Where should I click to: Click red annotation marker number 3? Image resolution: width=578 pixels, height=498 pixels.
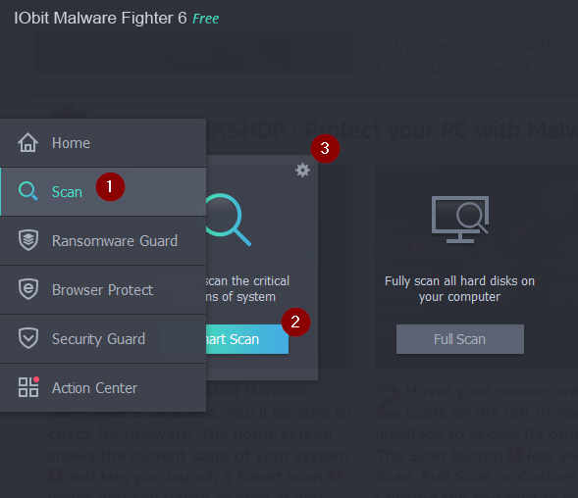pyautogui.click(x=325, y=148)
